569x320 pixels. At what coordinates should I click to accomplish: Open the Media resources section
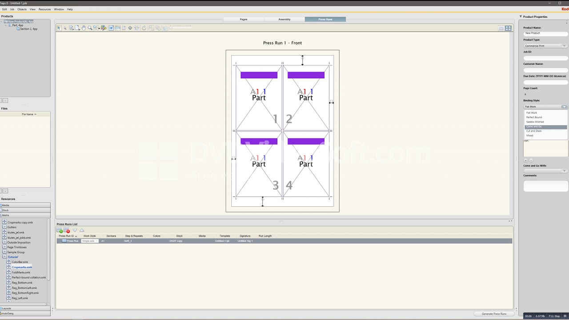pos(25,205)
